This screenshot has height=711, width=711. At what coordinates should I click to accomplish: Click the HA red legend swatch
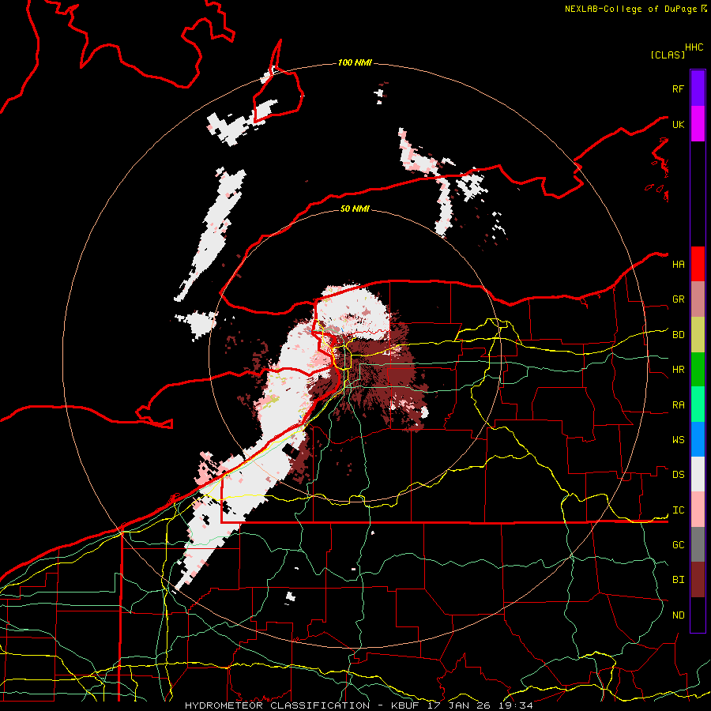pyautogui.click(x=698, y=264)
